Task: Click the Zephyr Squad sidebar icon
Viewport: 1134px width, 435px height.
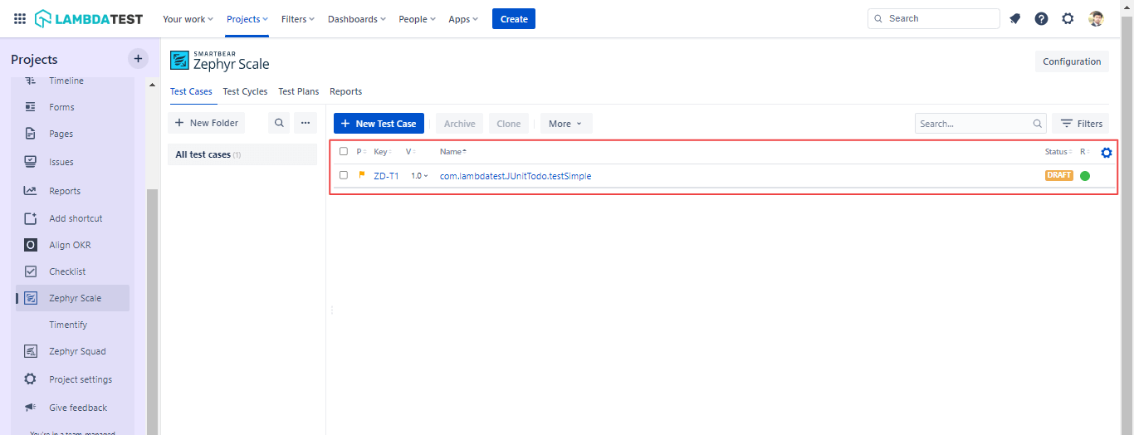Action: (30, 351)
